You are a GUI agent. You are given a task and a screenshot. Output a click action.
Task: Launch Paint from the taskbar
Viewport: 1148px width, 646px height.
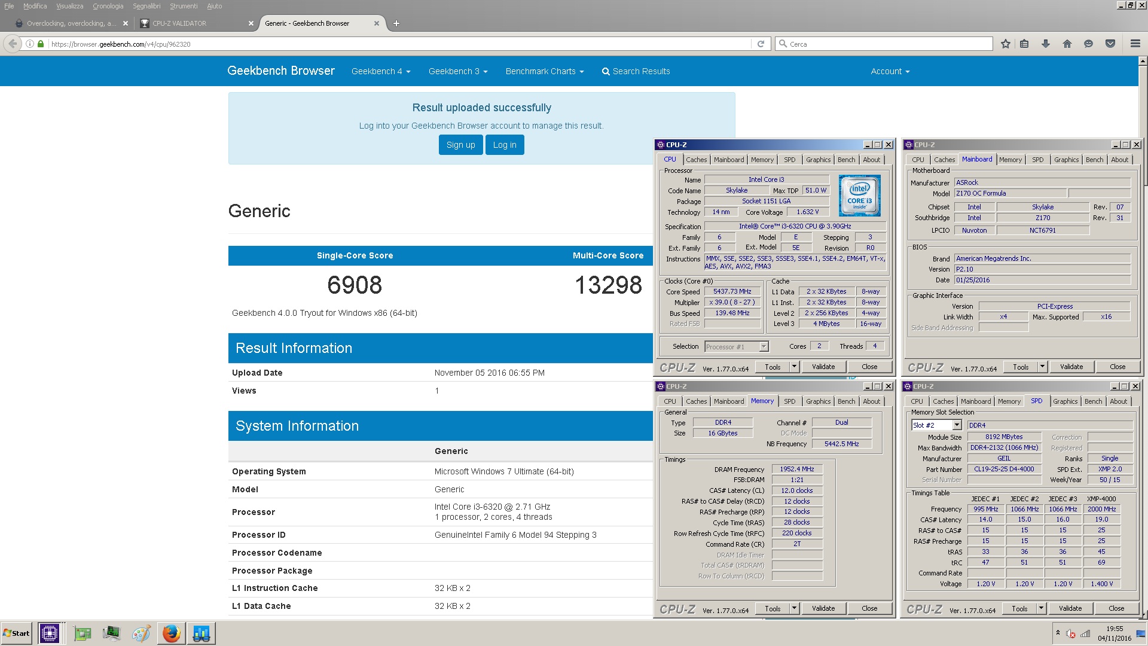(x=141, y=633)
